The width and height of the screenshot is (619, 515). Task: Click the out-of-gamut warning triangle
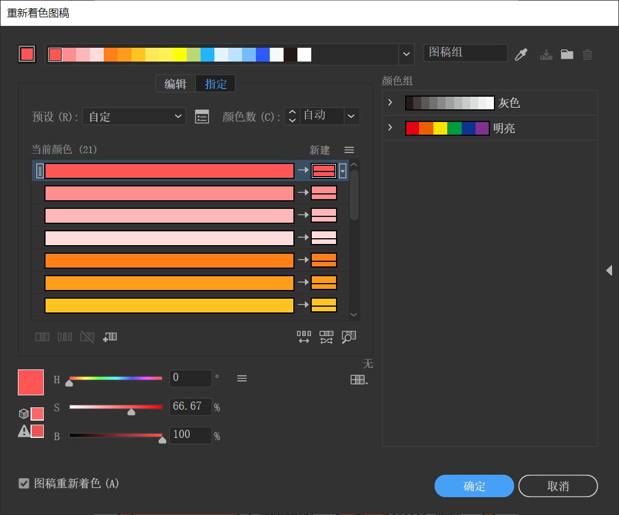[24, 431]
